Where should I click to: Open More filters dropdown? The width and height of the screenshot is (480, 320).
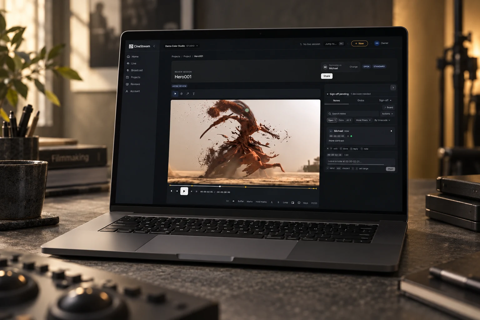363,120
